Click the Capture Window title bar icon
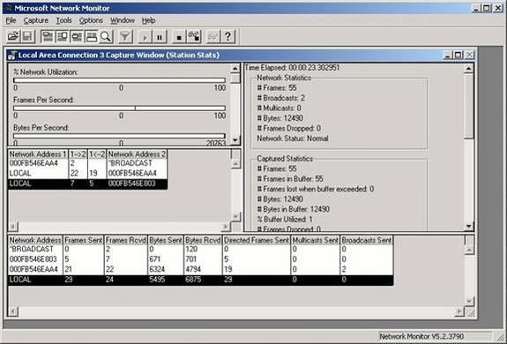This screenshot has width=507, height=344. tap(12, 56)
